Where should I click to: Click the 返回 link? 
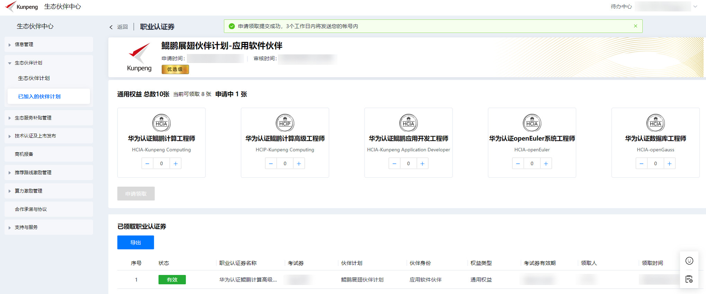[x=123, y=27]
